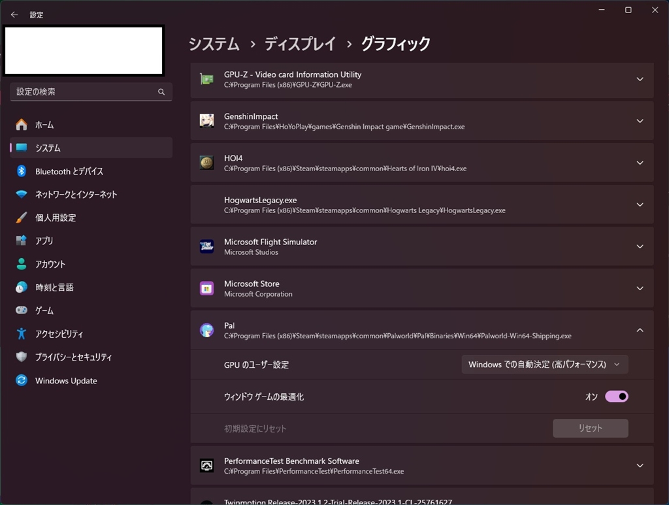This screenshot has width=669, height=505.
Task: Expand the GPU-Z entry chevron
Action: point(640,79)
